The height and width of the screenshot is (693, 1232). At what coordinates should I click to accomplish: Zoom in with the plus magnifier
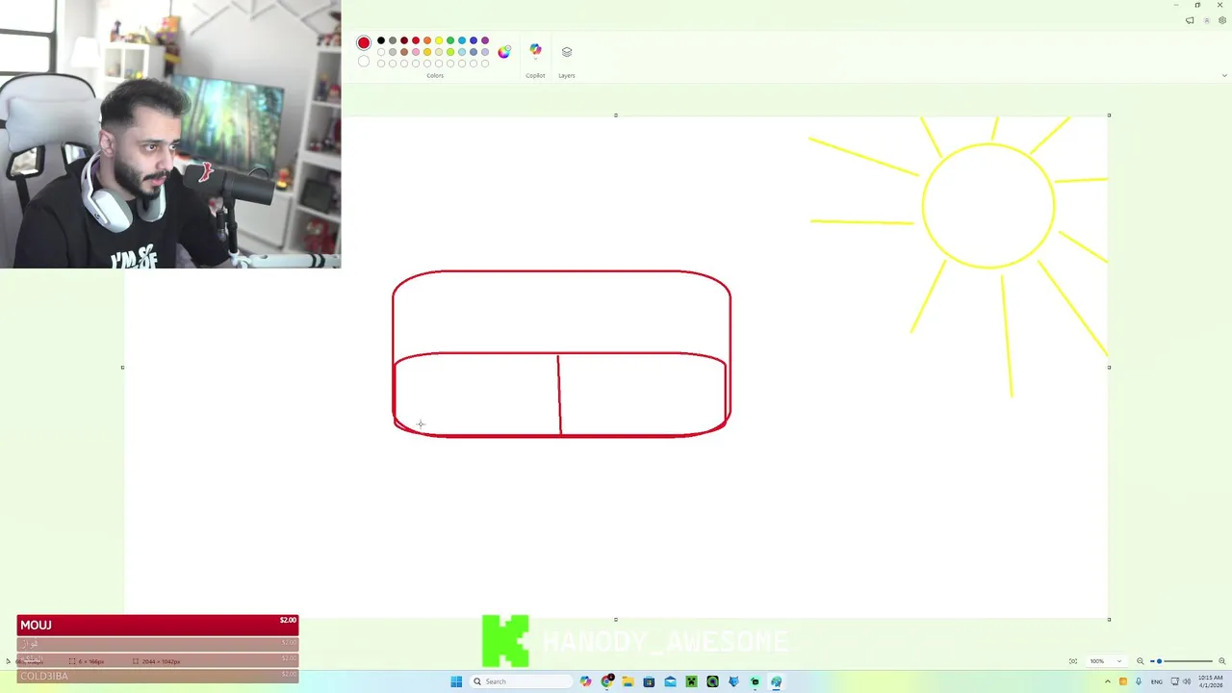click(1222, 661)
